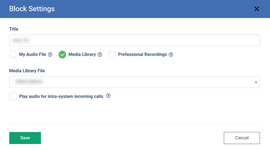Save the block settings
The height and width of the screenshot is (150, 270).
tap(25, 138)
